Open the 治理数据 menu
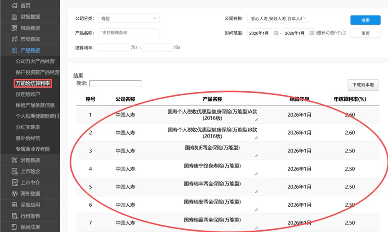 [x=30, y=160]
